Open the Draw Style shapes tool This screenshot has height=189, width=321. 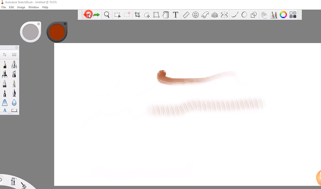[254, 15]
